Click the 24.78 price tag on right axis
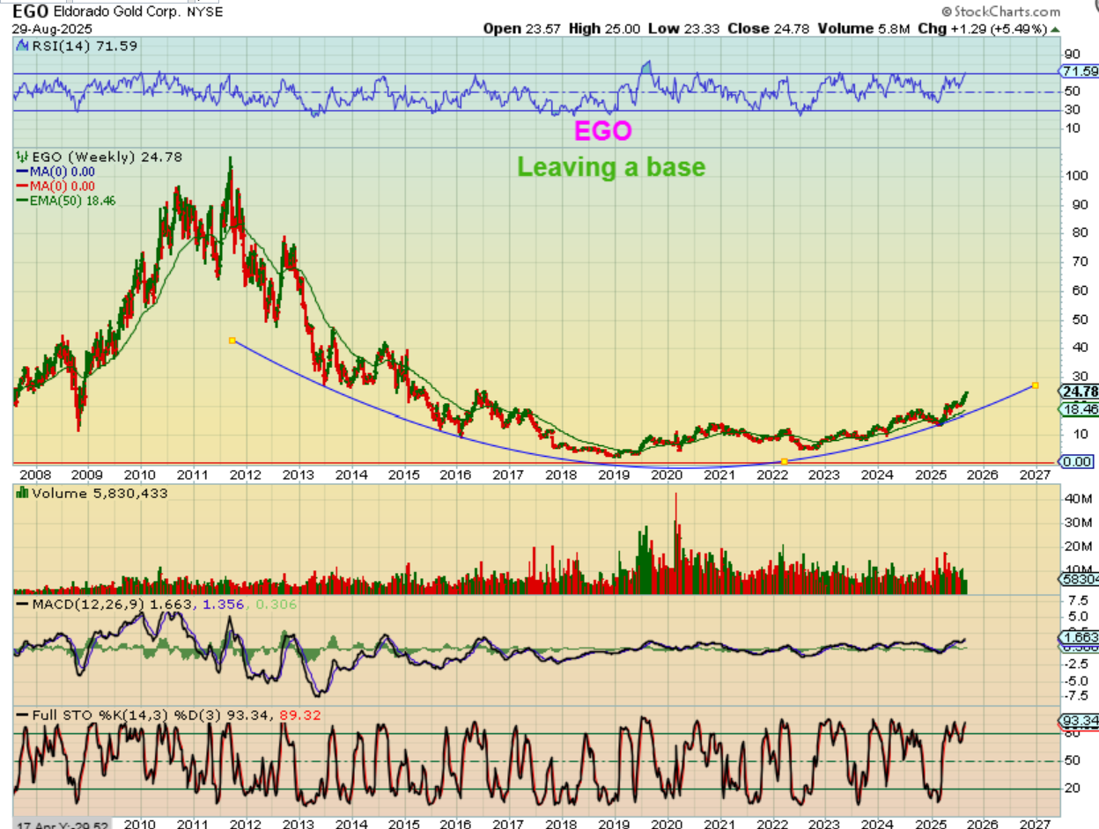 pyautogui.click(x=1080, y=392)
